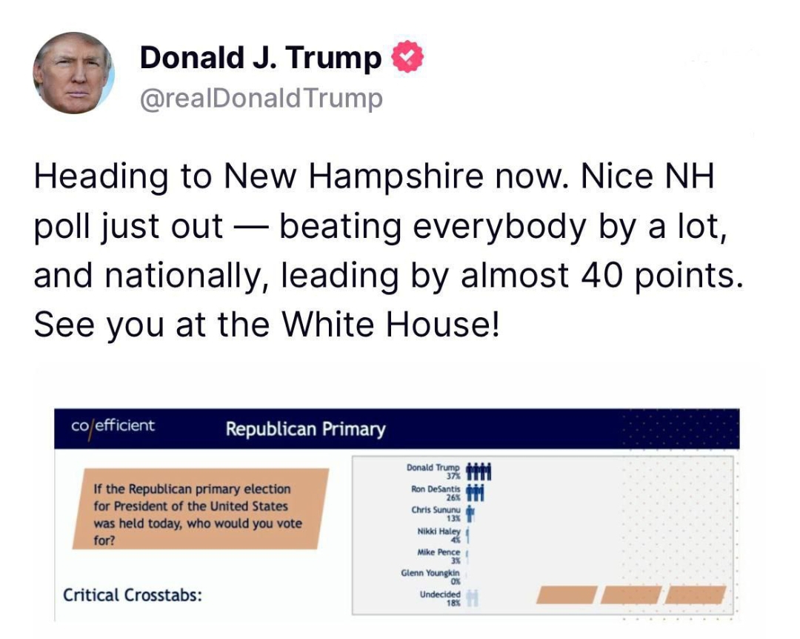Click the Critical Crosstabs heading

132,595
